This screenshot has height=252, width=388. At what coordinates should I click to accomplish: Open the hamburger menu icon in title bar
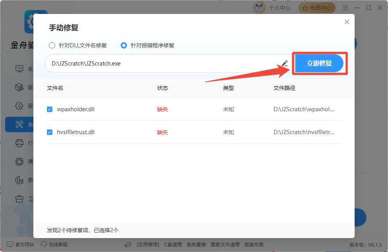click(345, 8)
